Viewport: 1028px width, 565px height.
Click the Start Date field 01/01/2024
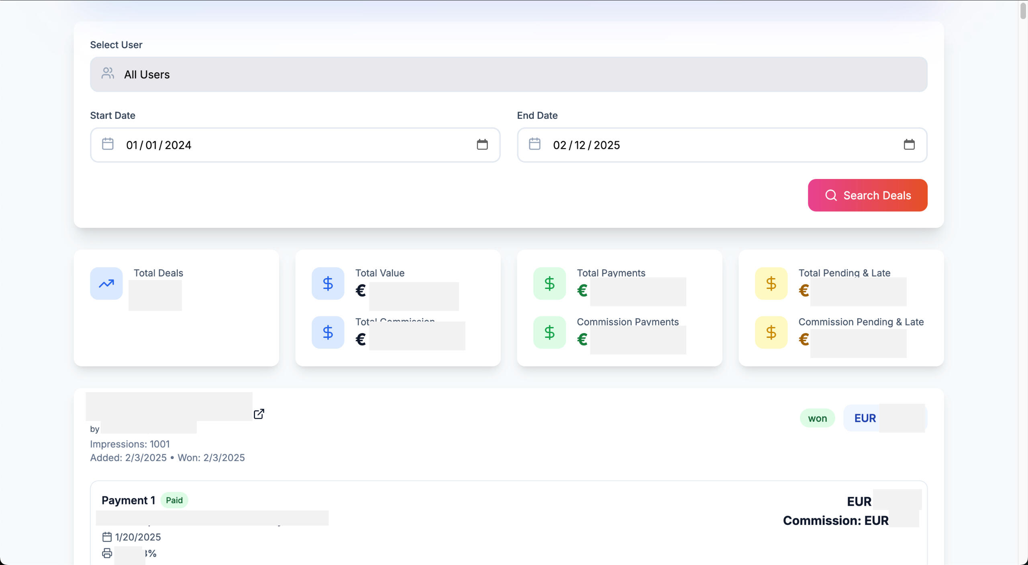(159, 145)
